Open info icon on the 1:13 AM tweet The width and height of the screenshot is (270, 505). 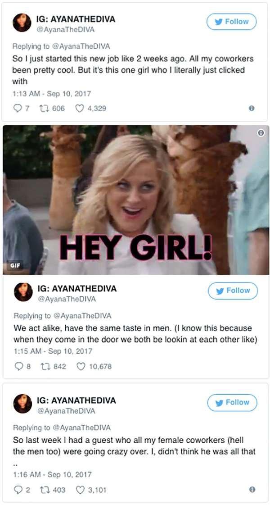tap(252, 109)
